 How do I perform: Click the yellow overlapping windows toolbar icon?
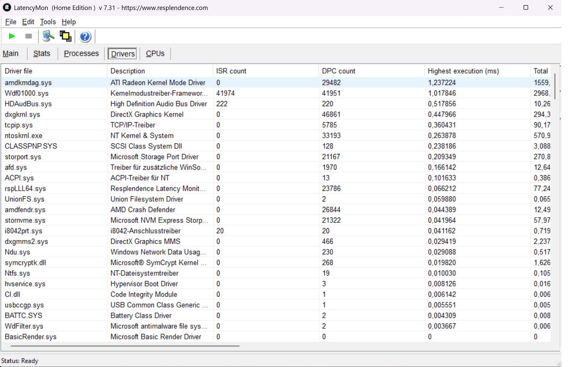tap(66, 36)
